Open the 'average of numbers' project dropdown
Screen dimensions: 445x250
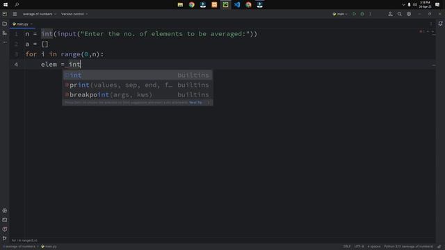click(40, 14)
